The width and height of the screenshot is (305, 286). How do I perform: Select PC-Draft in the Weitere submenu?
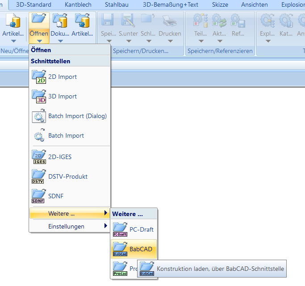(x=134, y=229)
